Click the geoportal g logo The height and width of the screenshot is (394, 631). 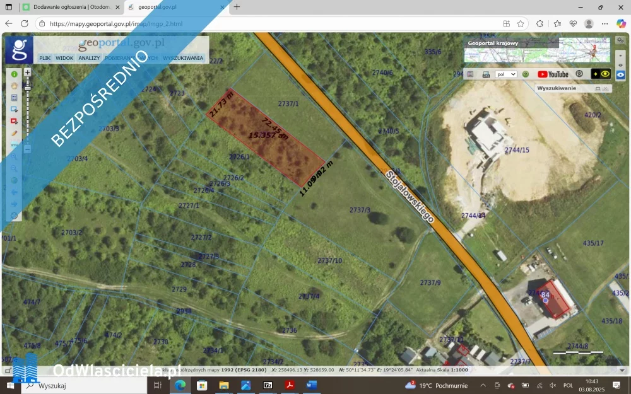pos(19,50)
